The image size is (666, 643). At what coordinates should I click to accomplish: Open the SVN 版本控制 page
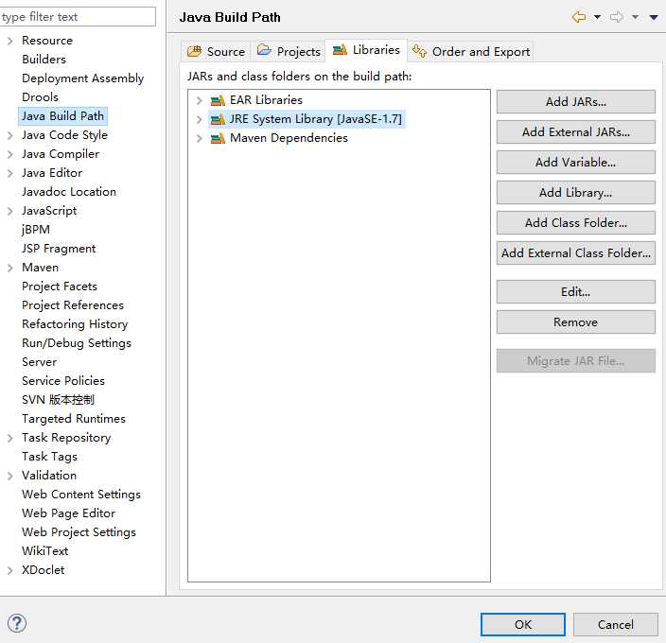(x=59, y=400)
